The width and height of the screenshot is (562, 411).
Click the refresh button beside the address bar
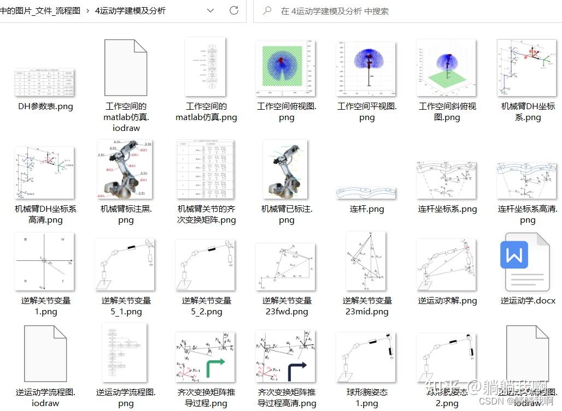pyautogui.click(x=234, y=10)
